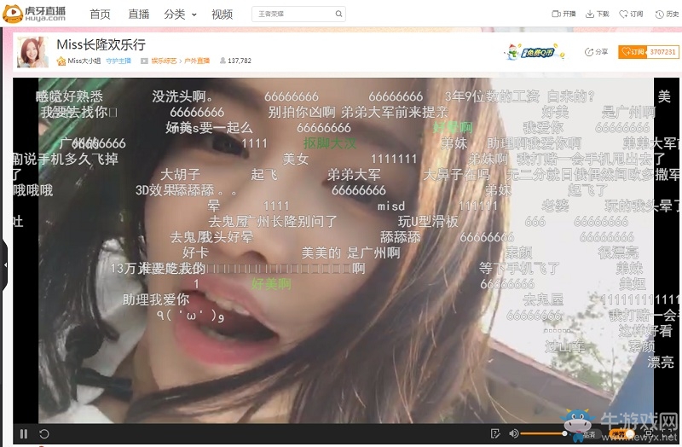Open the 历史 watch history

pyautogui.click(x=666, y=15)
